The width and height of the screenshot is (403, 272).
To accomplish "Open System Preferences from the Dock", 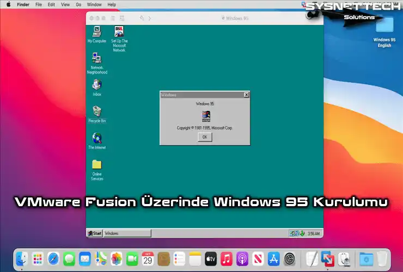I will 289,258.
